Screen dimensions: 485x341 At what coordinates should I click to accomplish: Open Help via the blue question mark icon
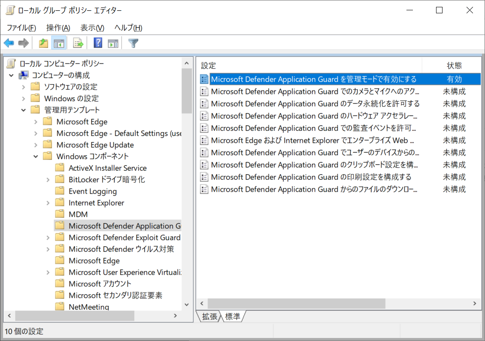(x=98, y=42)
